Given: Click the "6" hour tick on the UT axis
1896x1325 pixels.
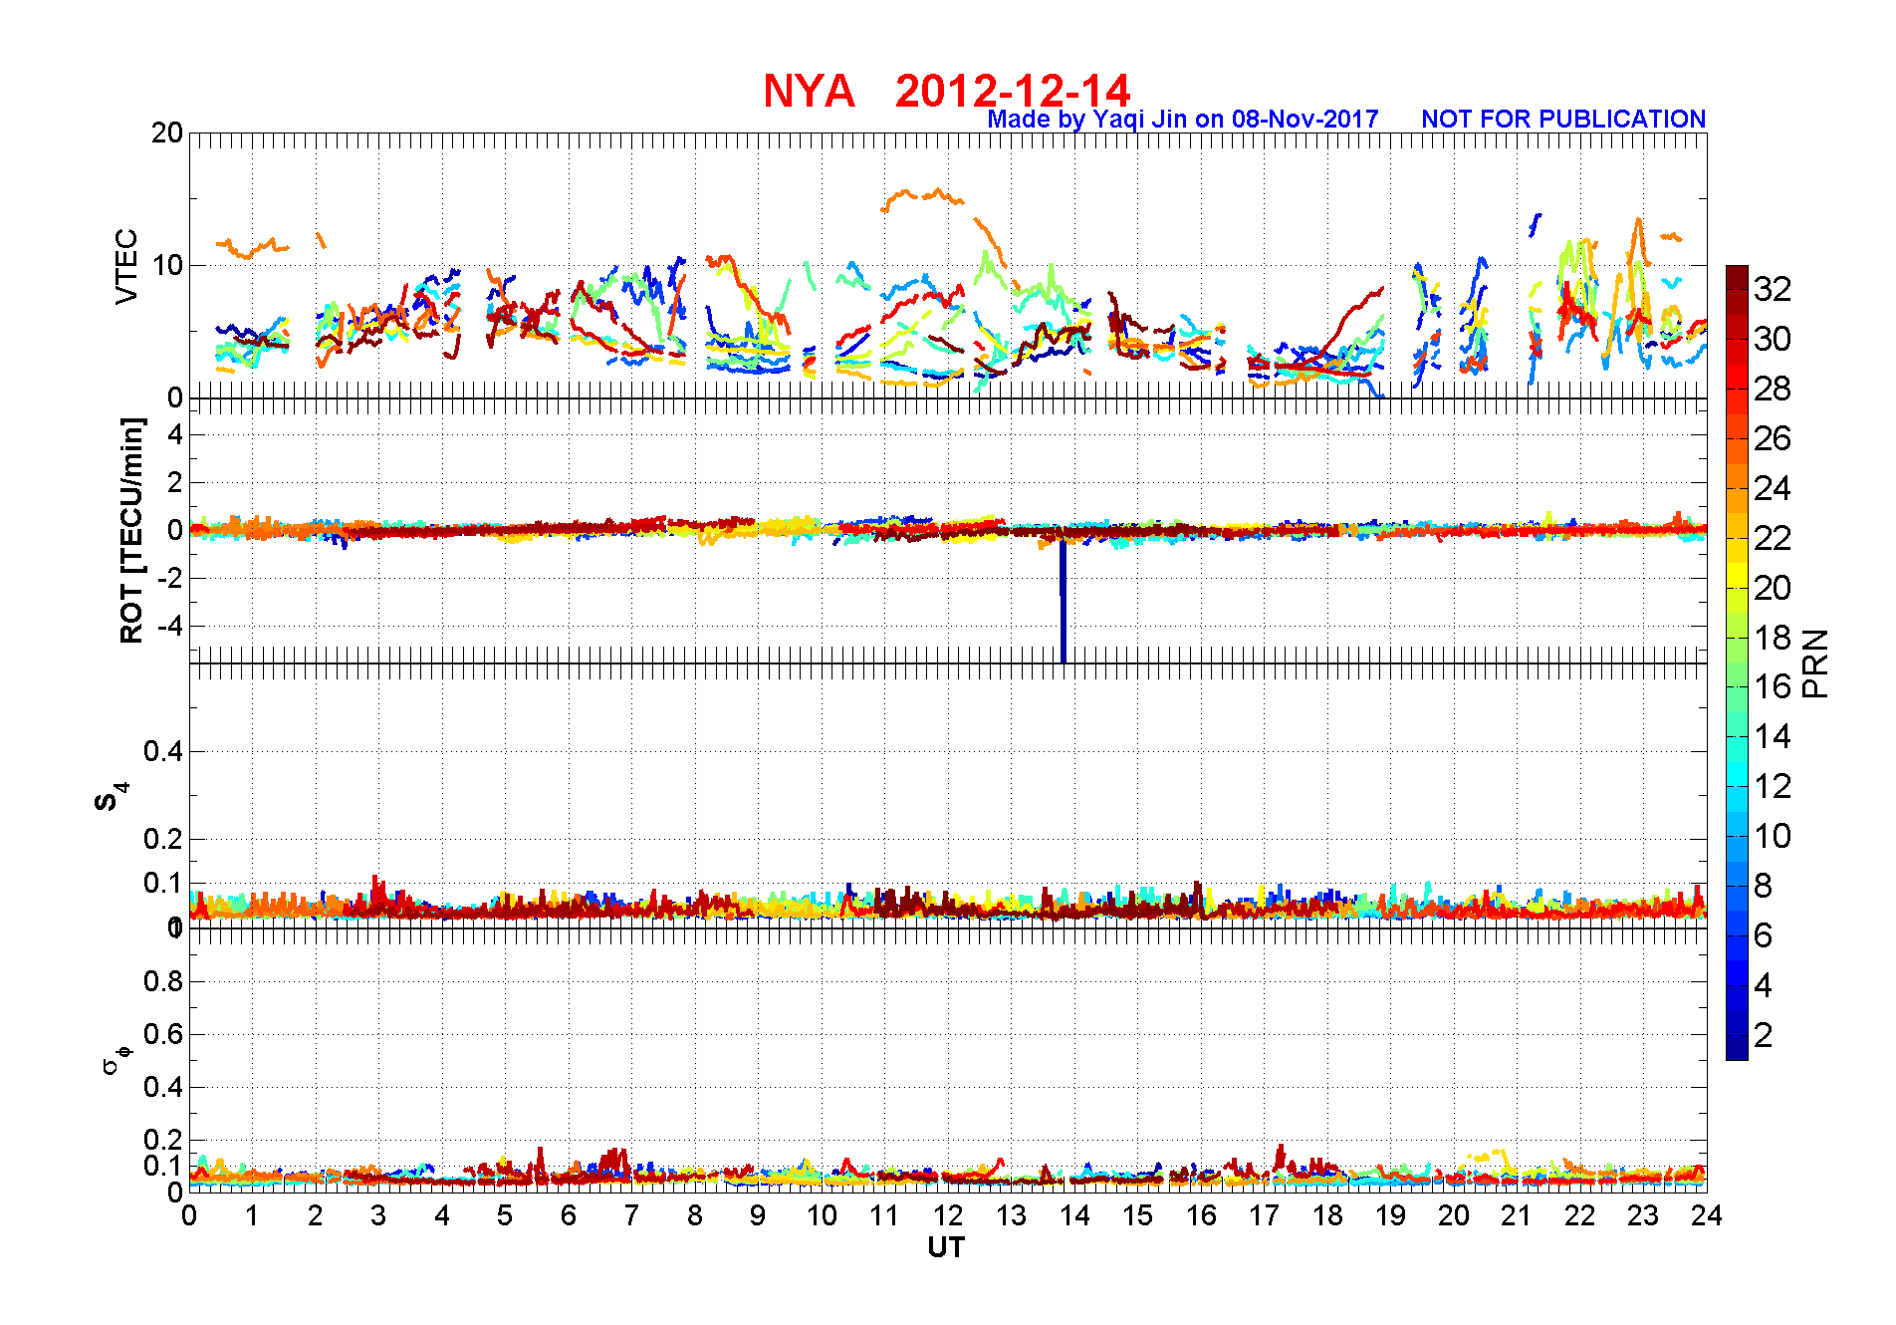Looking at the screenshot, I should pyautogui.click(x=569, y=1215).
